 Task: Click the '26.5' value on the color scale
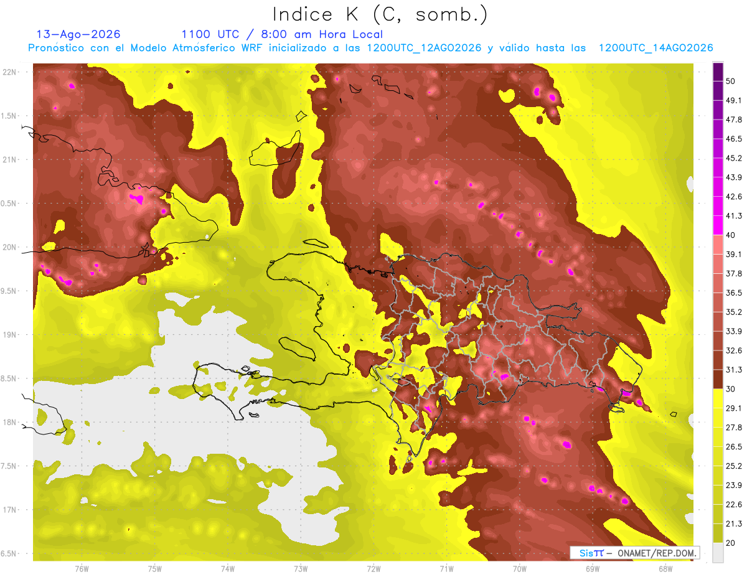tap(733, 447)
